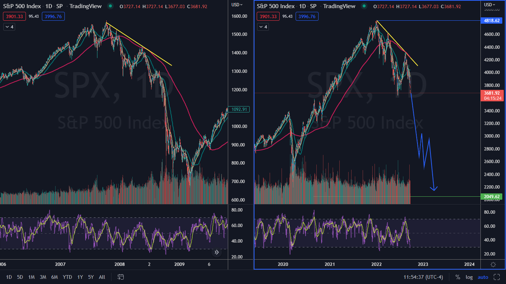Click red sell price 3901.33 on right chart
This screenshot has height=284, width=506.
pyautogui.click(x=268, y=16)
